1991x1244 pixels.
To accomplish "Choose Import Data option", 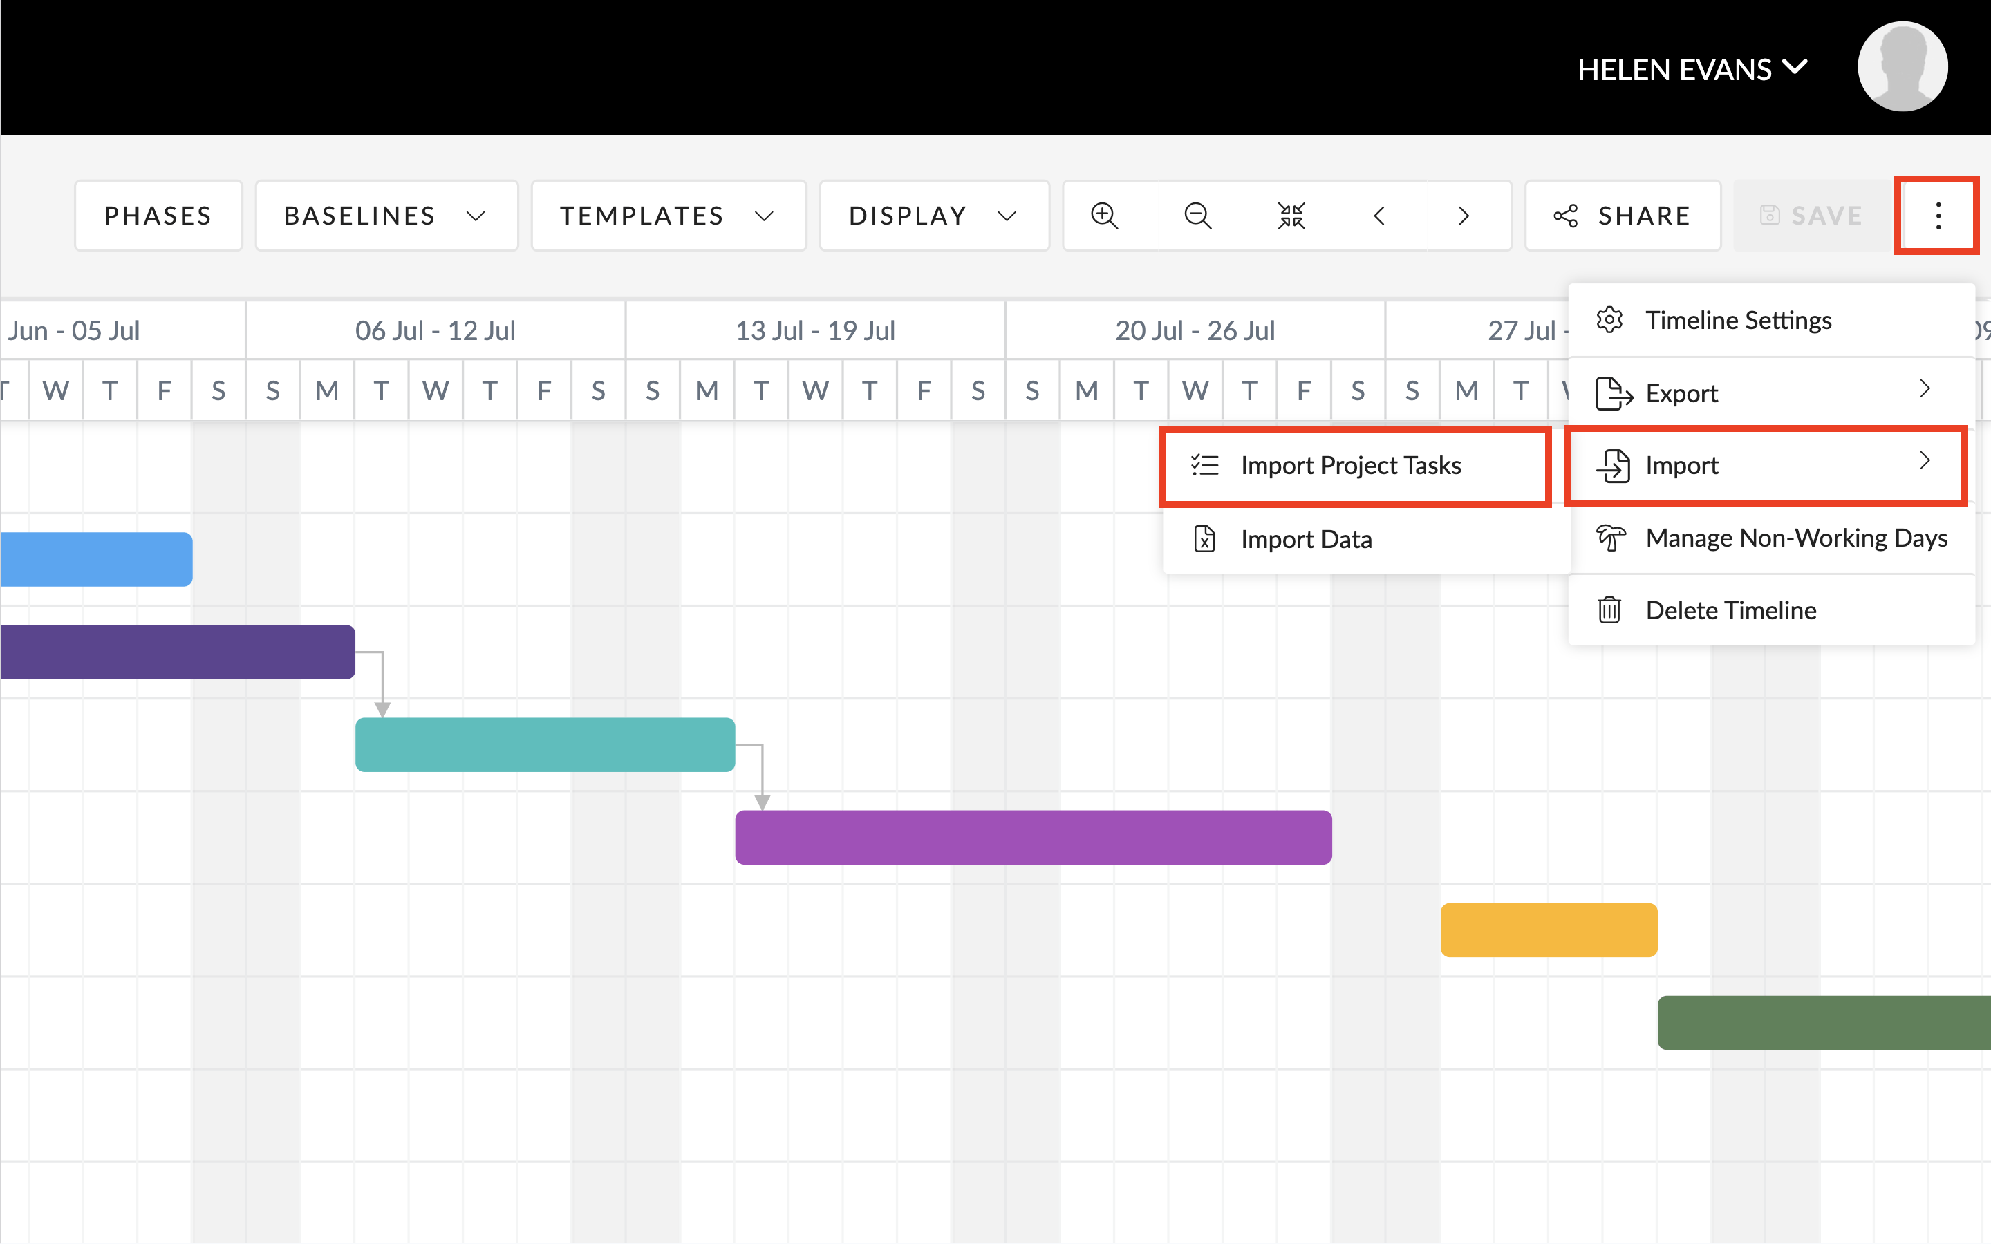I will (1306, 540).
